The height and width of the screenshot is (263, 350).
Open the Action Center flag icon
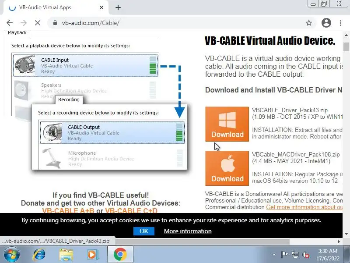click(x=284, y=255)
